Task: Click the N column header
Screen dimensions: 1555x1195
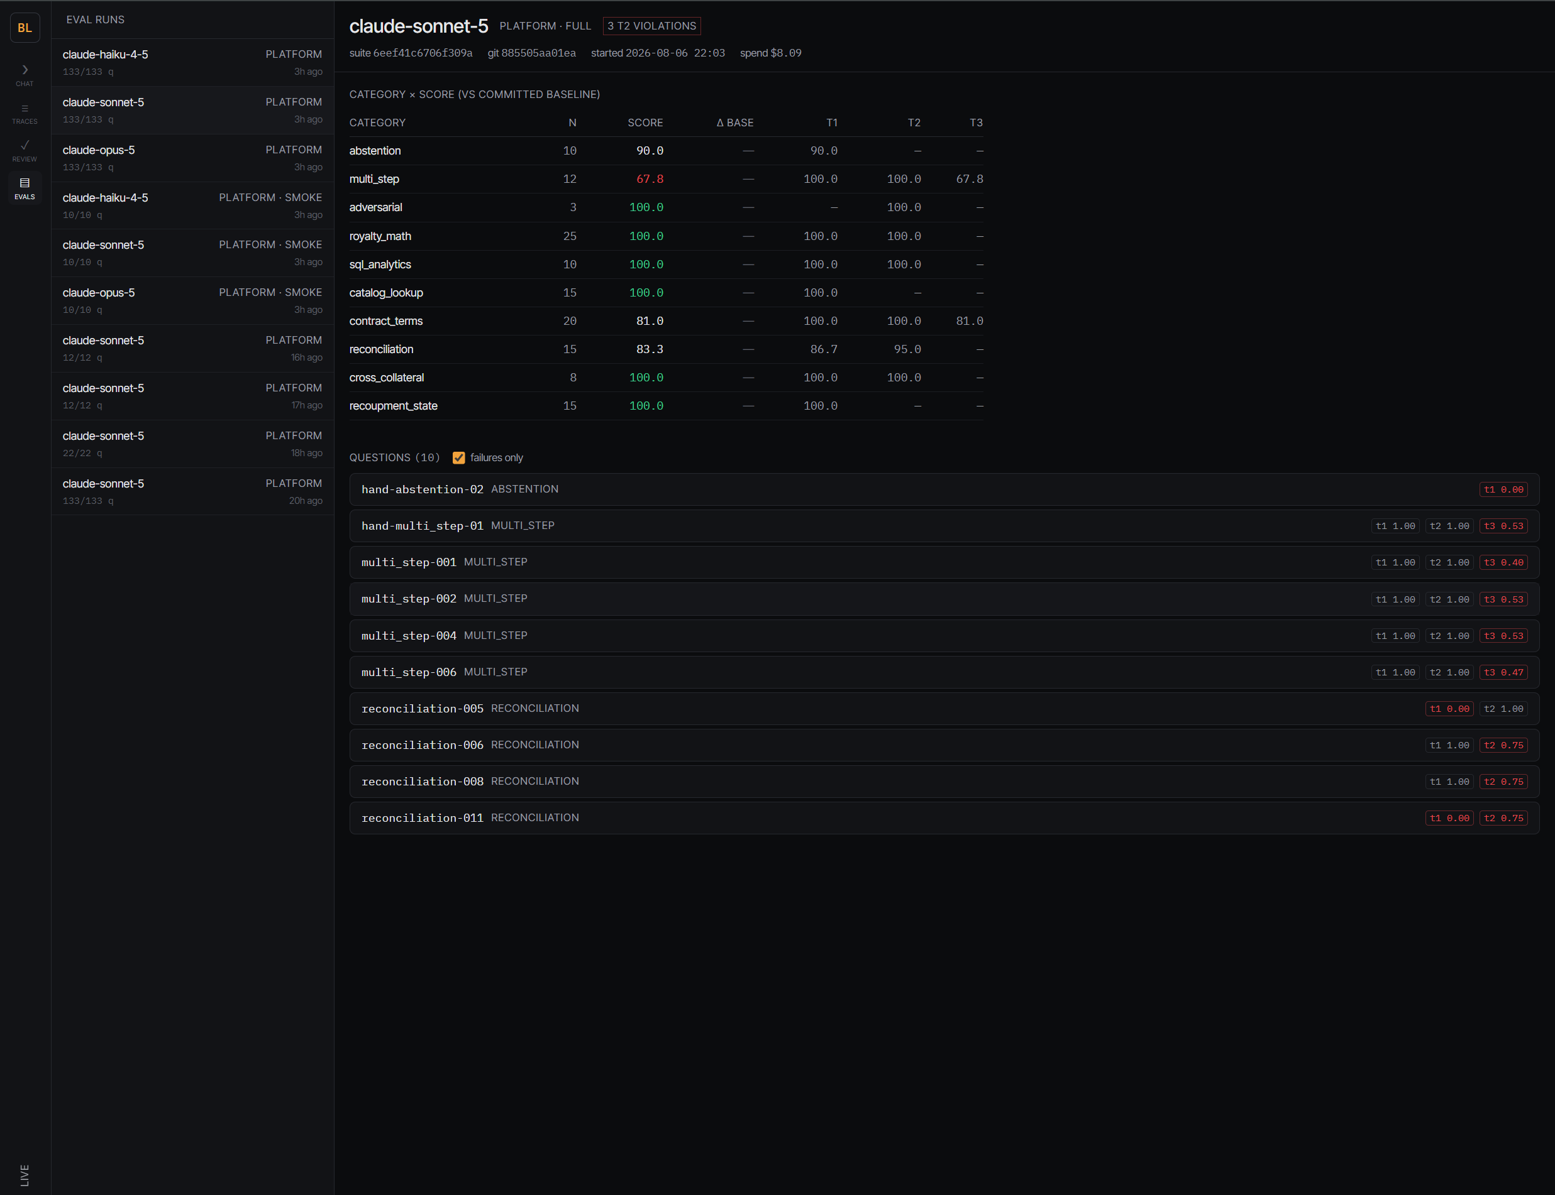Action: [x=572, y=123]
